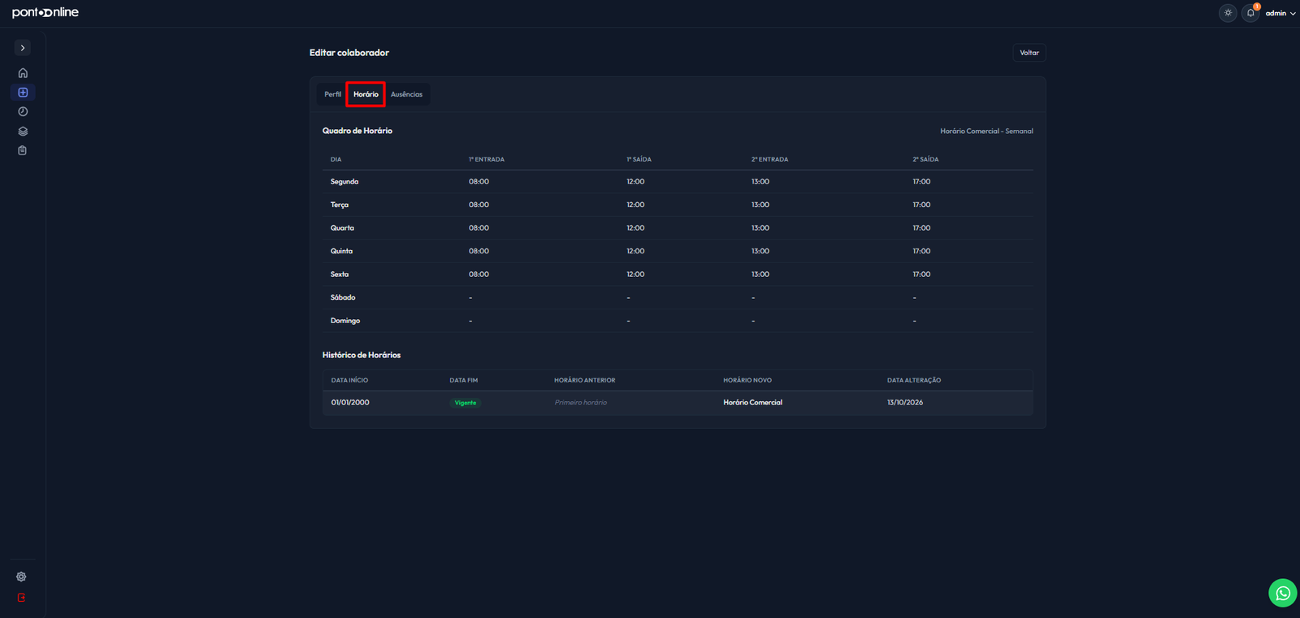Click 'Horário Comercial' in the history row
The height and width of the screenshot is (618, 1300).
[753, 403]
